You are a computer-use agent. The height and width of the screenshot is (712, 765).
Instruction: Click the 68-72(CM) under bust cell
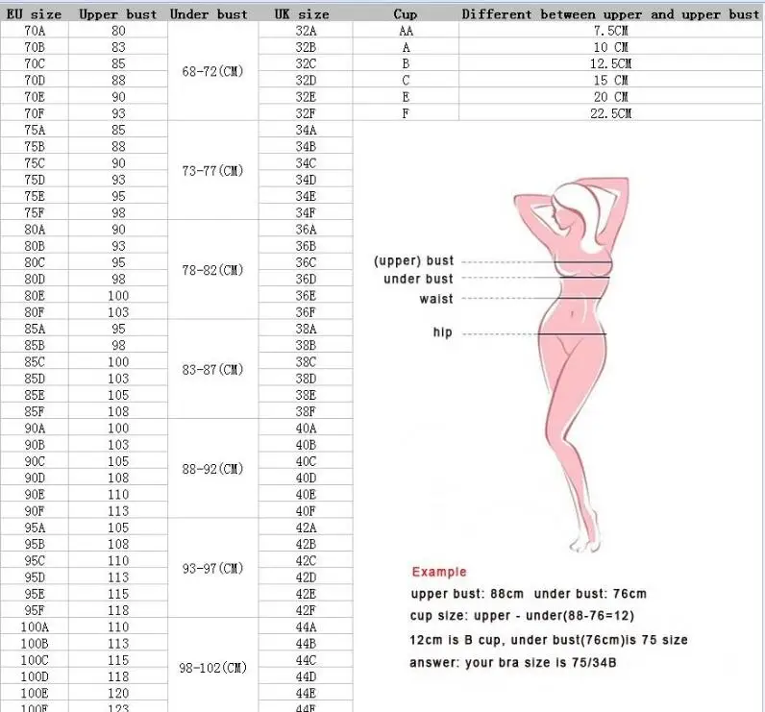(212, 72)
